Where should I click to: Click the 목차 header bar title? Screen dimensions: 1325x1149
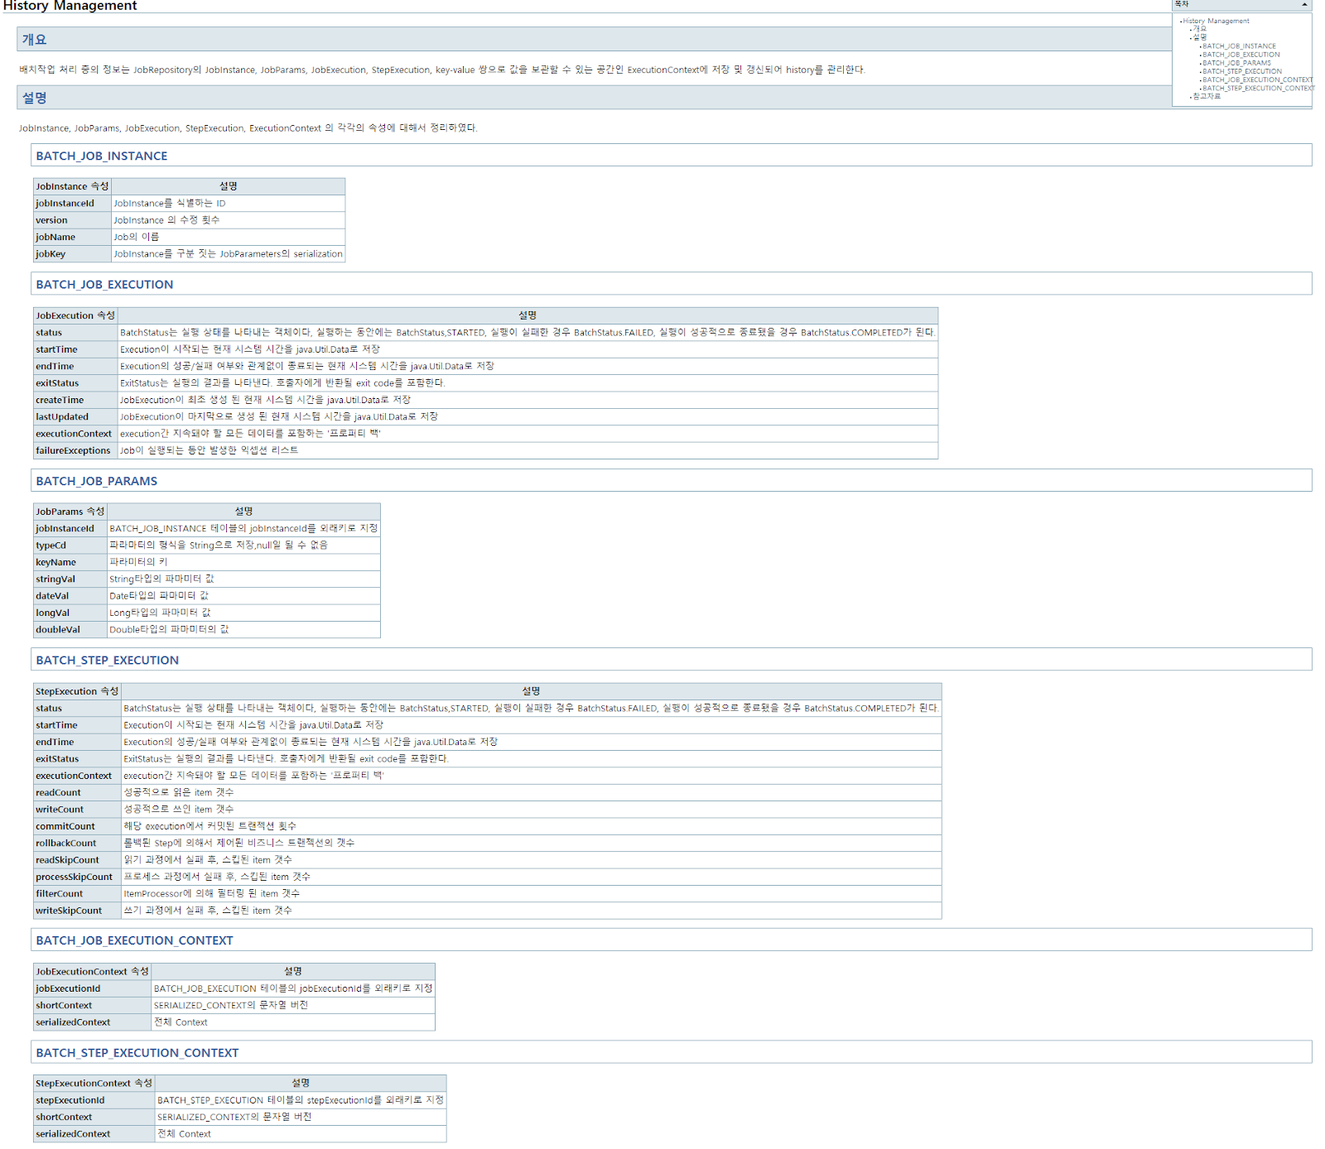click(1182, 5)
